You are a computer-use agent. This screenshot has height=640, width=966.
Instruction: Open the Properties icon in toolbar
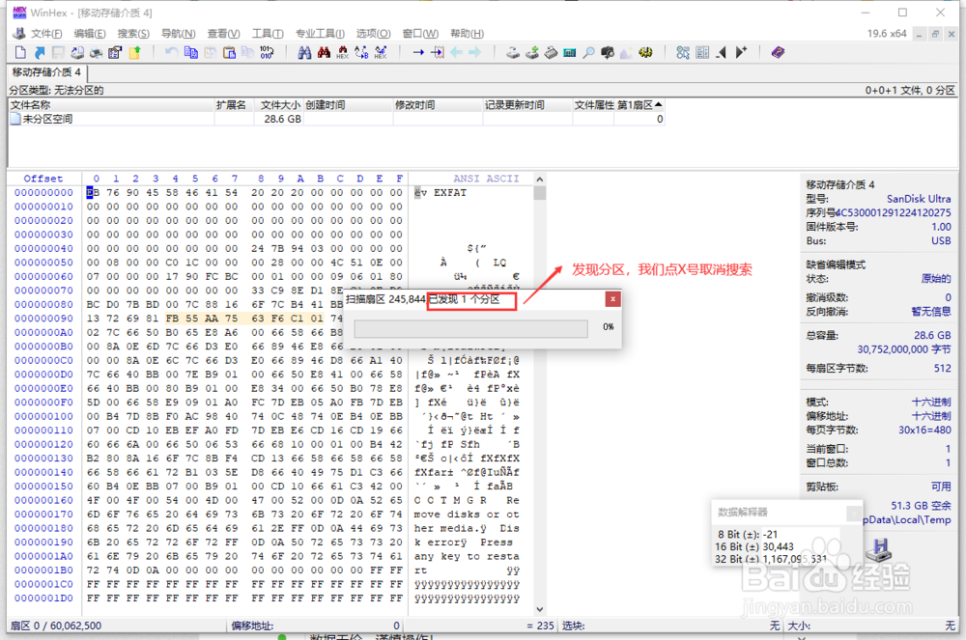(115, 52)
